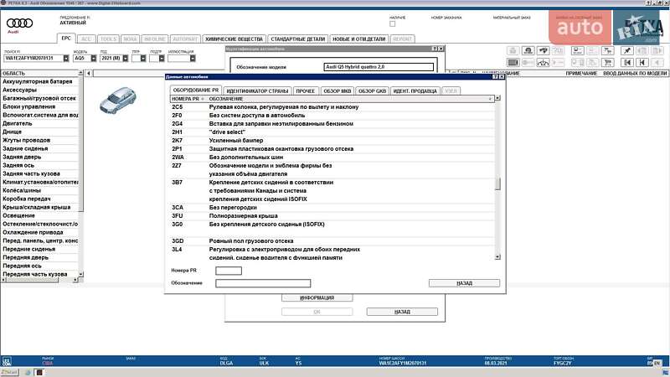The height and width of the screenshot is (377, 670).
Task: Expand the VIN search dropdown
Action: (67, 59)
